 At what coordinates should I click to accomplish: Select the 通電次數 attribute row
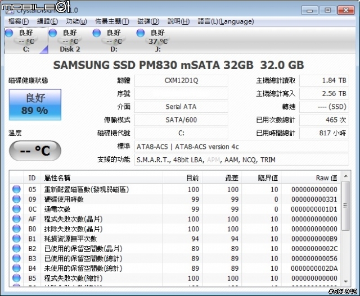[175, 209]
